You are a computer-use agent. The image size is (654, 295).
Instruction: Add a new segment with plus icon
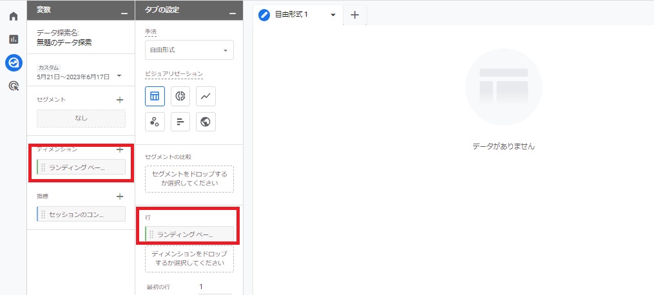tap(120, 100)
